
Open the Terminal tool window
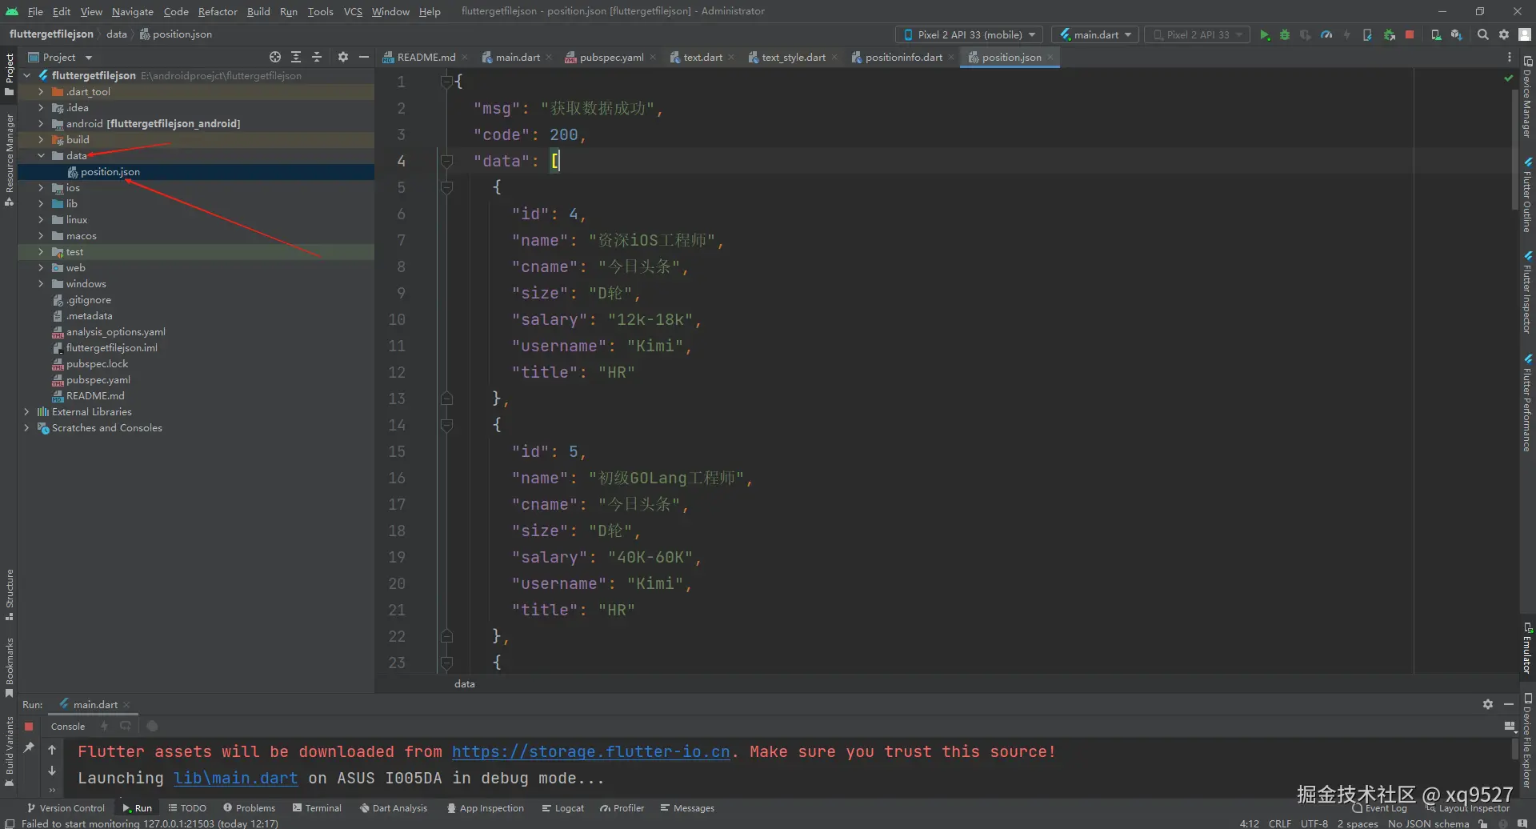tap(318, 808)
